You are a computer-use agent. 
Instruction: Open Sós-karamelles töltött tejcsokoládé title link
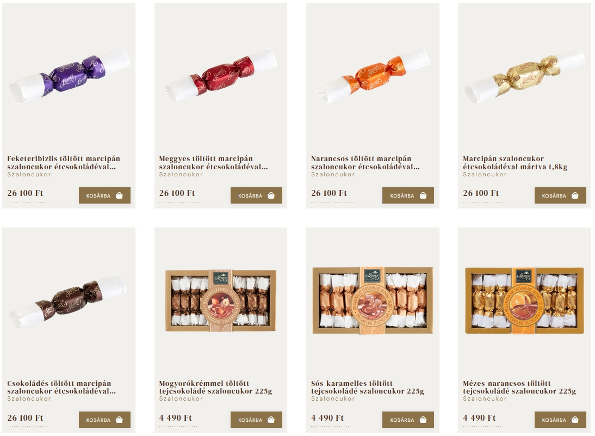367,387
